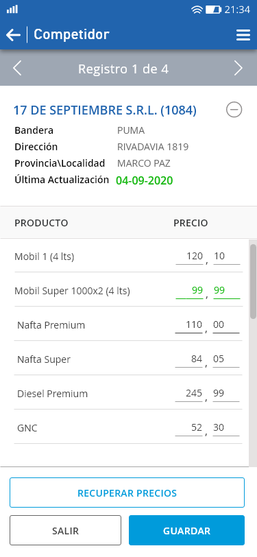Collapse the 17 DE SEPTIEMBRE details
This screenshot has width=257, height=557.
pos(234,110)
